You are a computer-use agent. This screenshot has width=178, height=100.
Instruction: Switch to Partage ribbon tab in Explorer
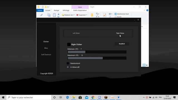[56, 11]
